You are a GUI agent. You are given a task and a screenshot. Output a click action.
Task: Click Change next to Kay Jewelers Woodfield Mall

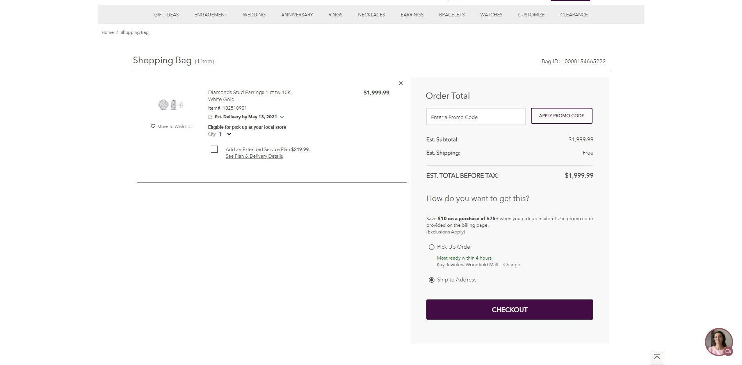(511, 264)
